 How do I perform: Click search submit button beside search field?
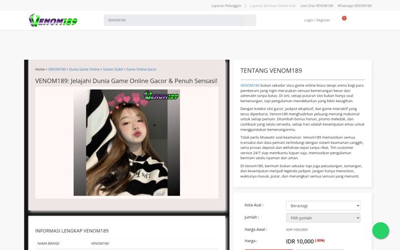(250, 20)
